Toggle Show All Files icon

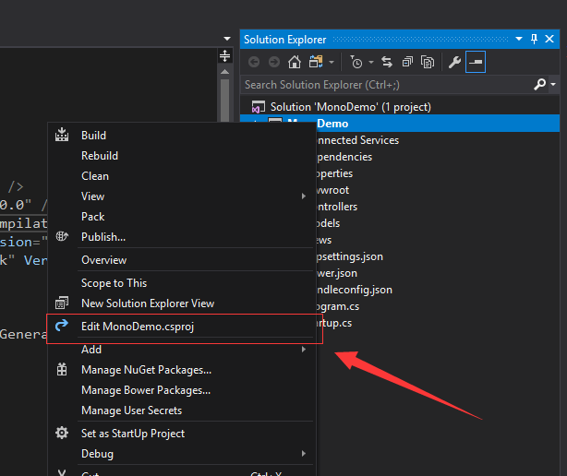click(x=428, y=62)
